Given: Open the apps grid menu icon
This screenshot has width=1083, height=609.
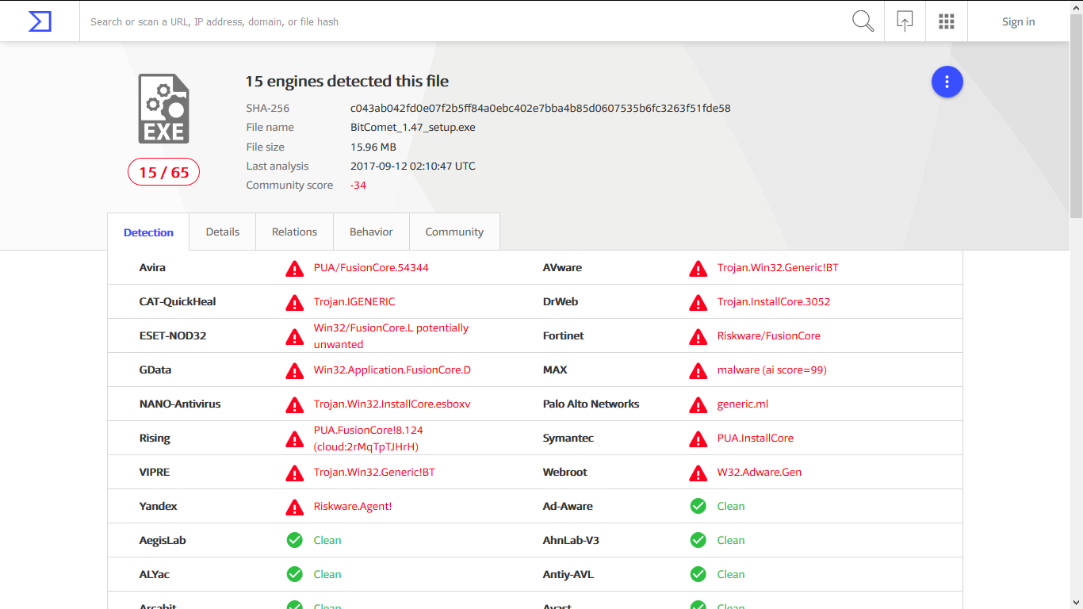Looking at the screenshot, I should click(946, 21).
